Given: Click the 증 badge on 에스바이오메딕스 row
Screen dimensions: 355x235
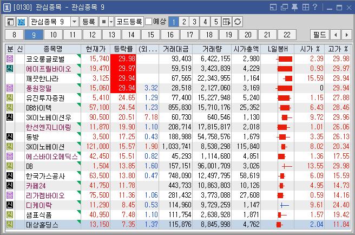Looking at the screenshot, I should 10,156.
